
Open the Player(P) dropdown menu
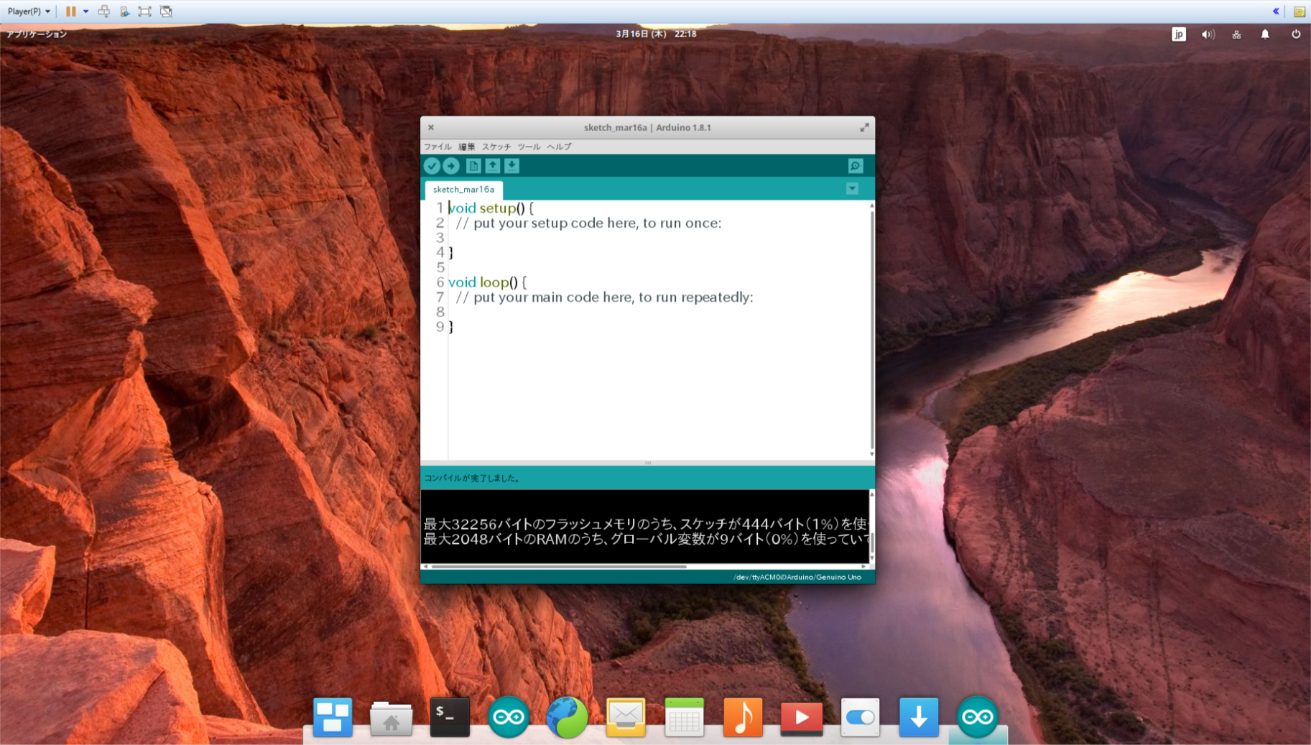click(29, 11)
